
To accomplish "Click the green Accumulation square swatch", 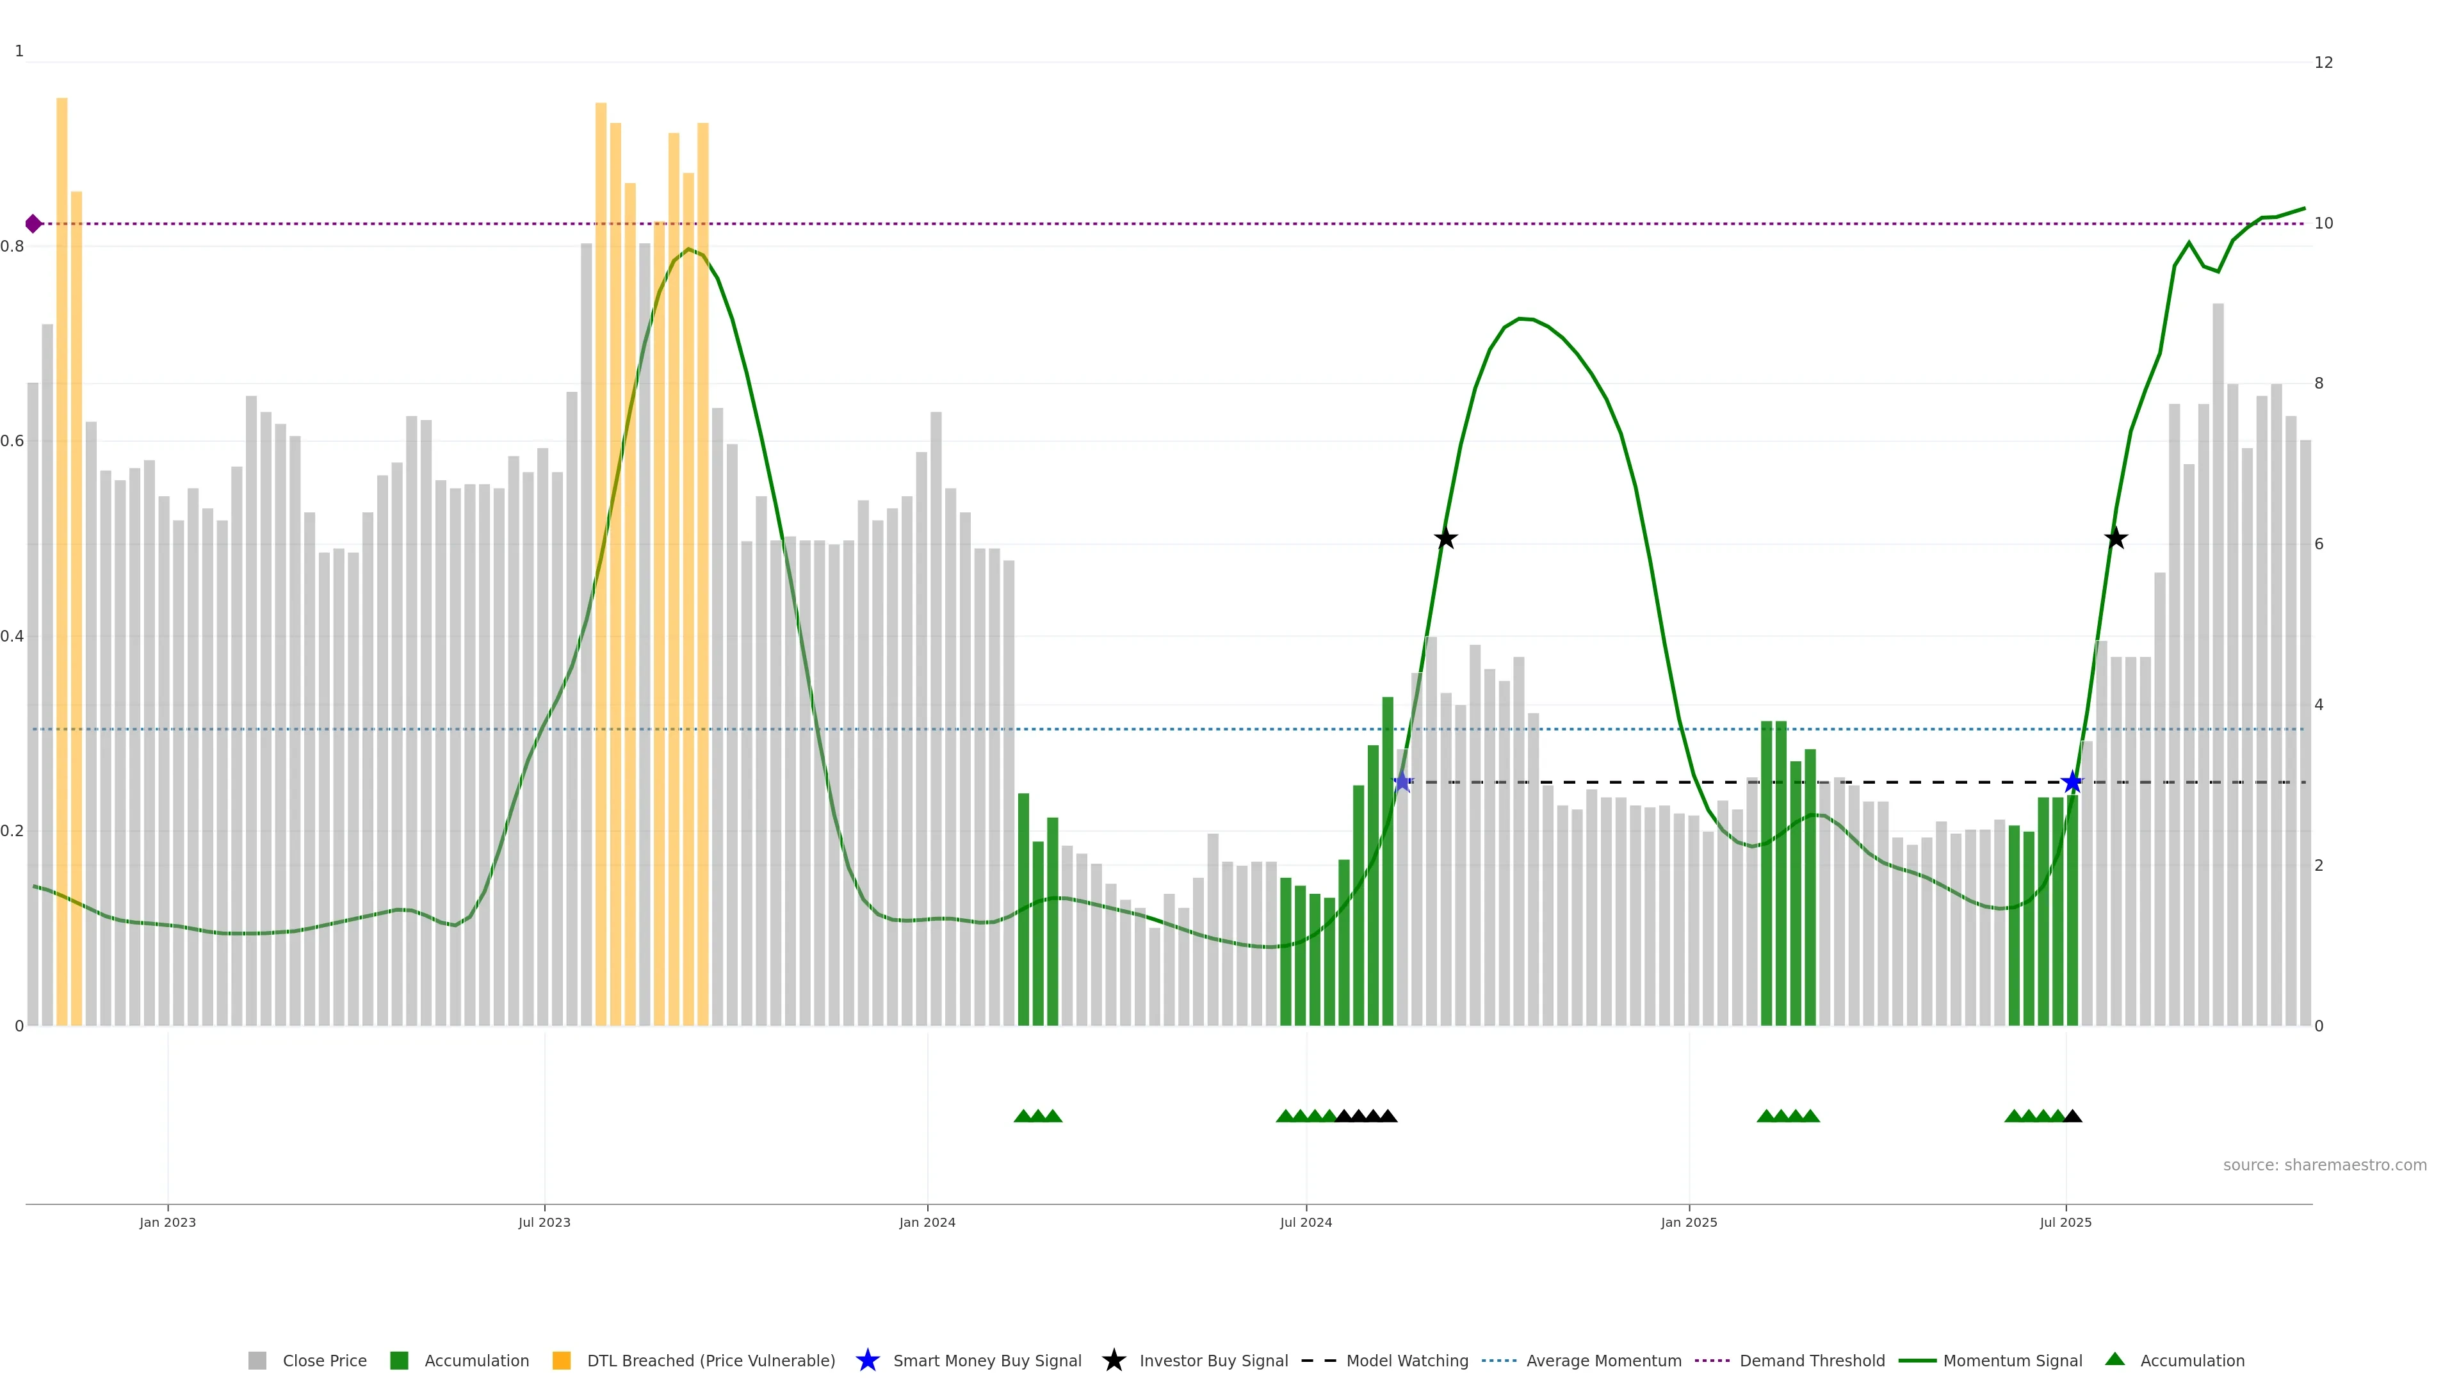I will pyautogui.click(x=399, y=1360).
